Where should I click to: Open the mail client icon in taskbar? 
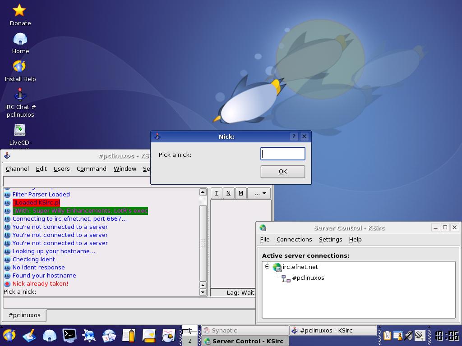coord(109,335)
